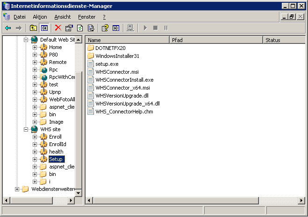Open the Aktion menu
Viewport: 308px width, 217px height.
[x=40, y=17]
